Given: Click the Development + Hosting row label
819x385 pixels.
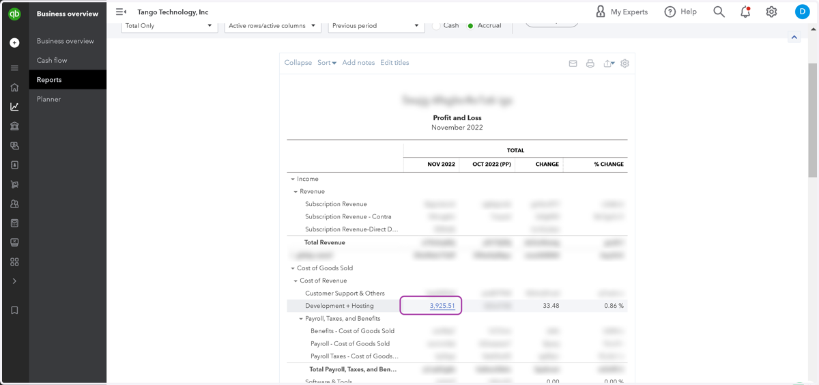Looking at the screenshot, I should pyautogui.click(x=339, y=306).
